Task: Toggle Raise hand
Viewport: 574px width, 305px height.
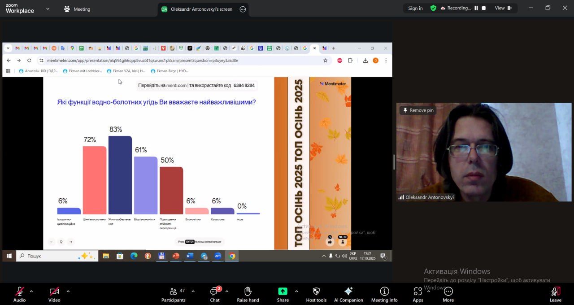Action: tap(248, 294)
